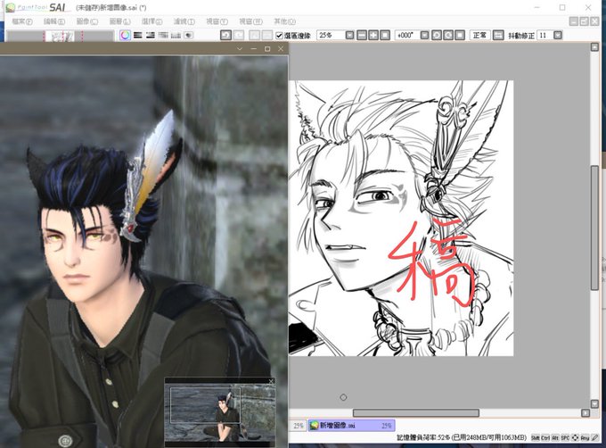This screenshot has height=448, width=606.
Task: Click the greyed invert selection icon
Action: tap(267, 35)
